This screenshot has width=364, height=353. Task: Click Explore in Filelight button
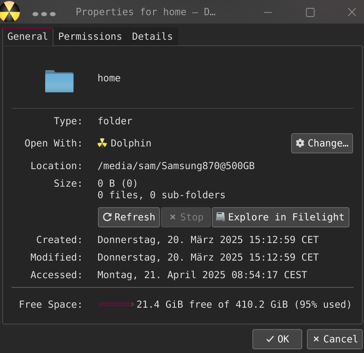pos(280,217)
